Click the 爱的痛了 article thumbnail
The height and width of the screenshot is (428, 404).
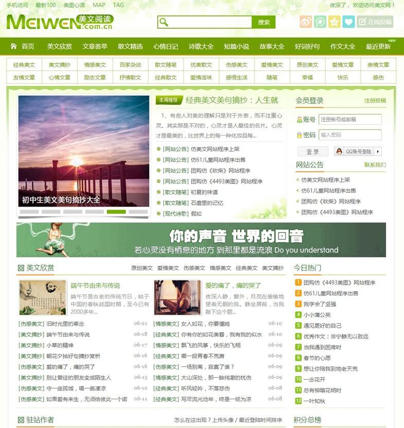[177, 297]
